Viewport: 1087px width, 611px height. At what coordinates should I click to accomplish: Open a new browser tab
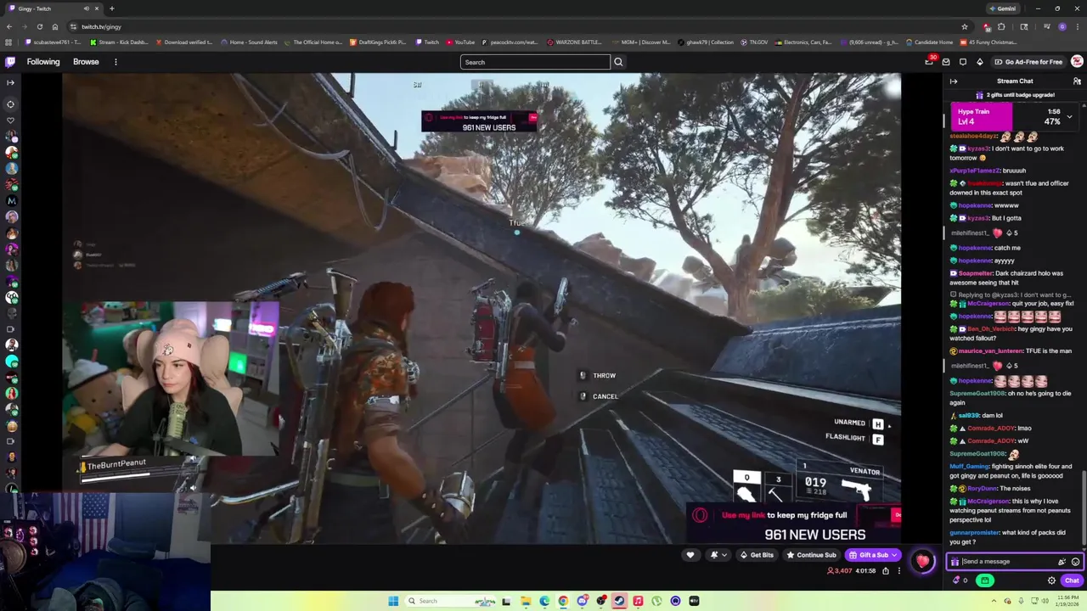tap(112, 8)
